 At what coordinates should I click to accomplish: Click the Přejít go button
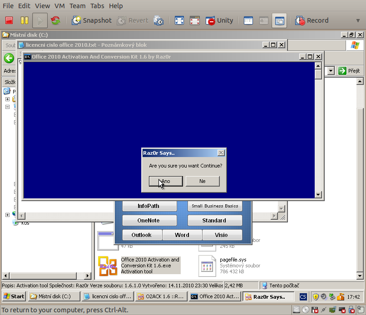[x=349, y=71]
